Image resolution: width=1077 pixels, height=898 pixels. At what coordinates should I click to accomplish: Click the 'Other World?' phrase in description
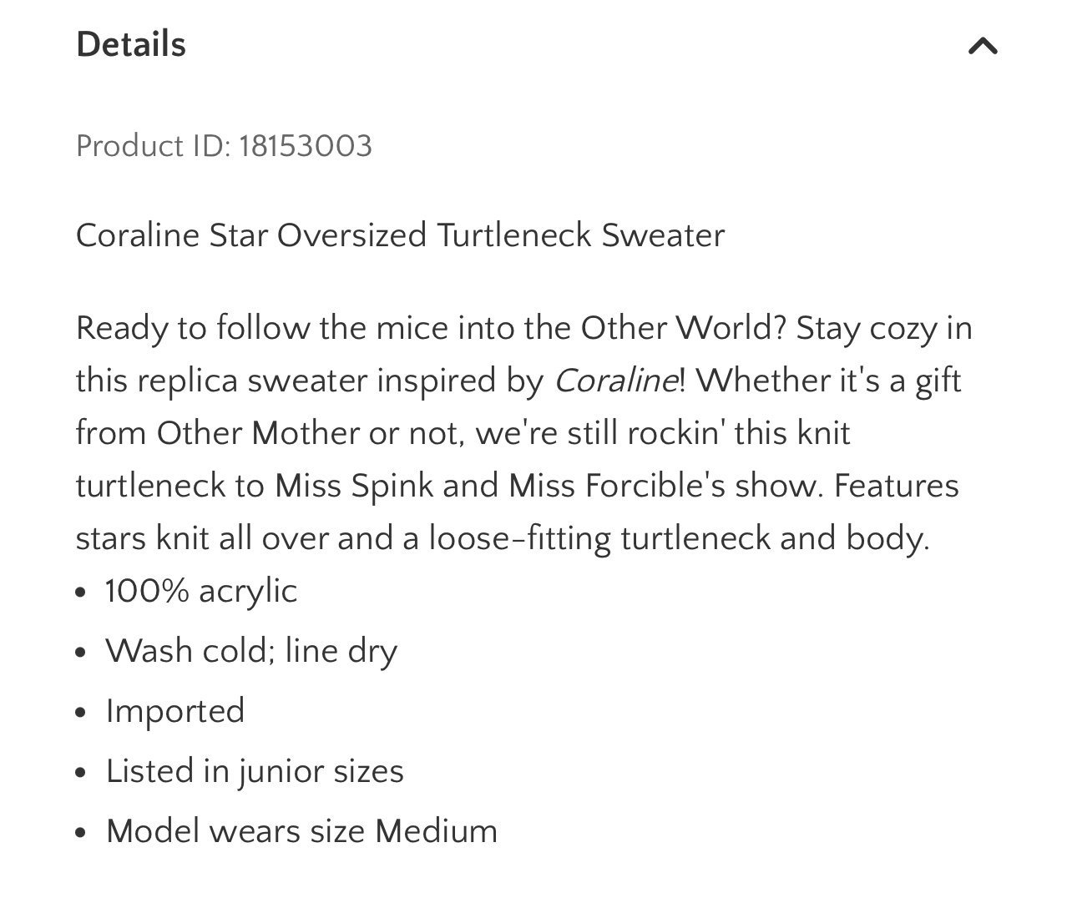pos(684,329)
